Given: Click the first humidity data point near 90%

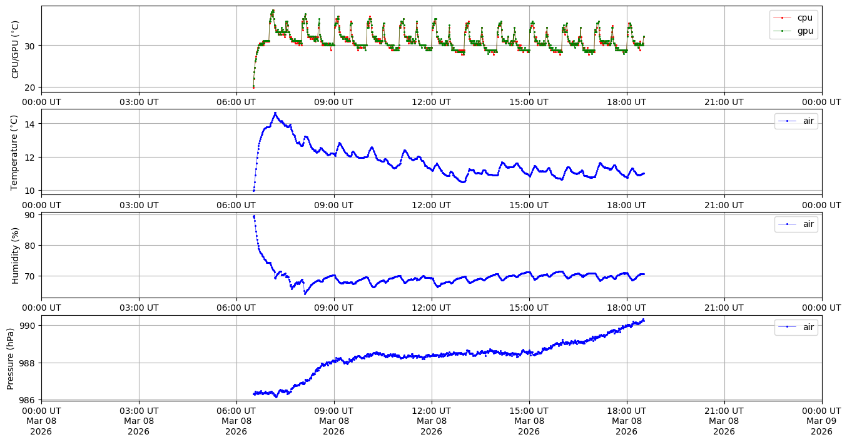Looking at the screenshot, I should pos(253,216).
